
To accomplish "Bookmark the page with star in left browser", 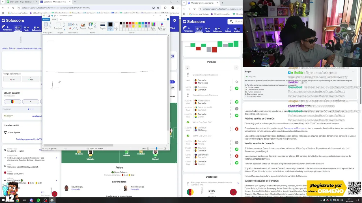I will click(158, 8).
